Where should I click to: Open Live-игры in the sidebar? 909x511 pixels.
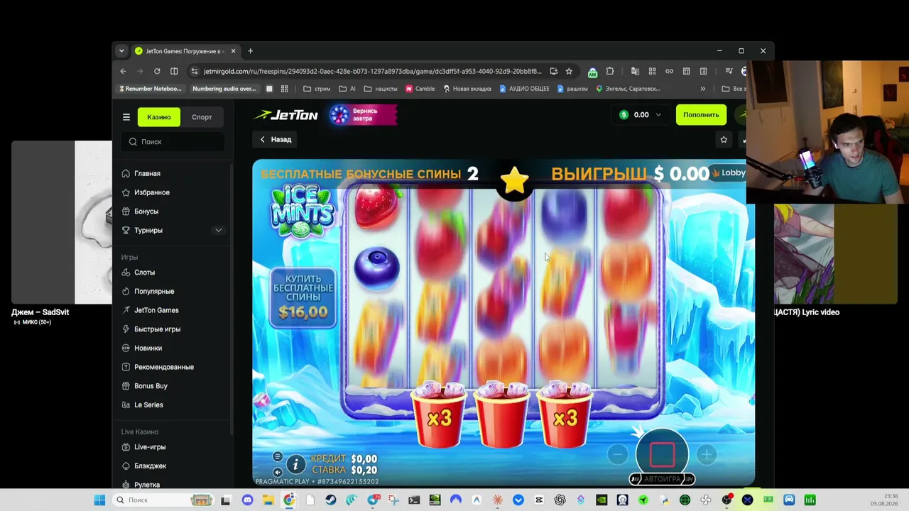[x=150, y=447]
